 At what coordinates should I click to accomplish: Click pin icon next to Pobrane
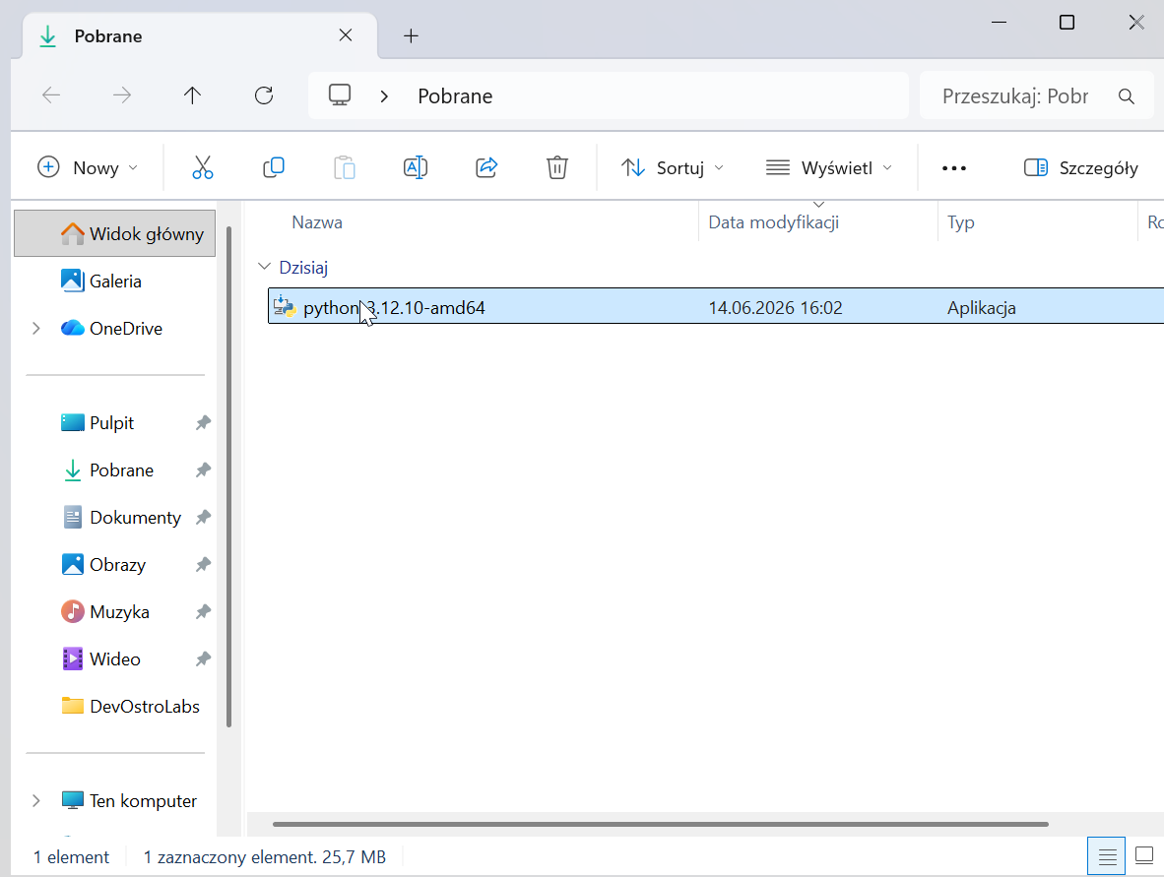tap(203, 470)
